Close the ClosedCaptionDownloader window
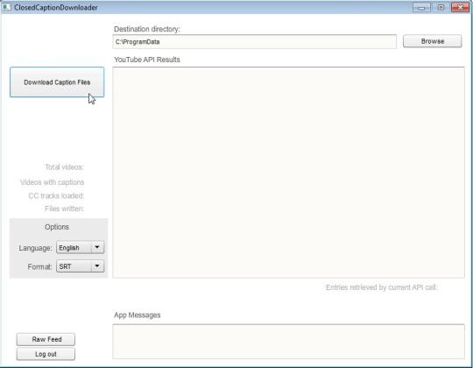 460,8
